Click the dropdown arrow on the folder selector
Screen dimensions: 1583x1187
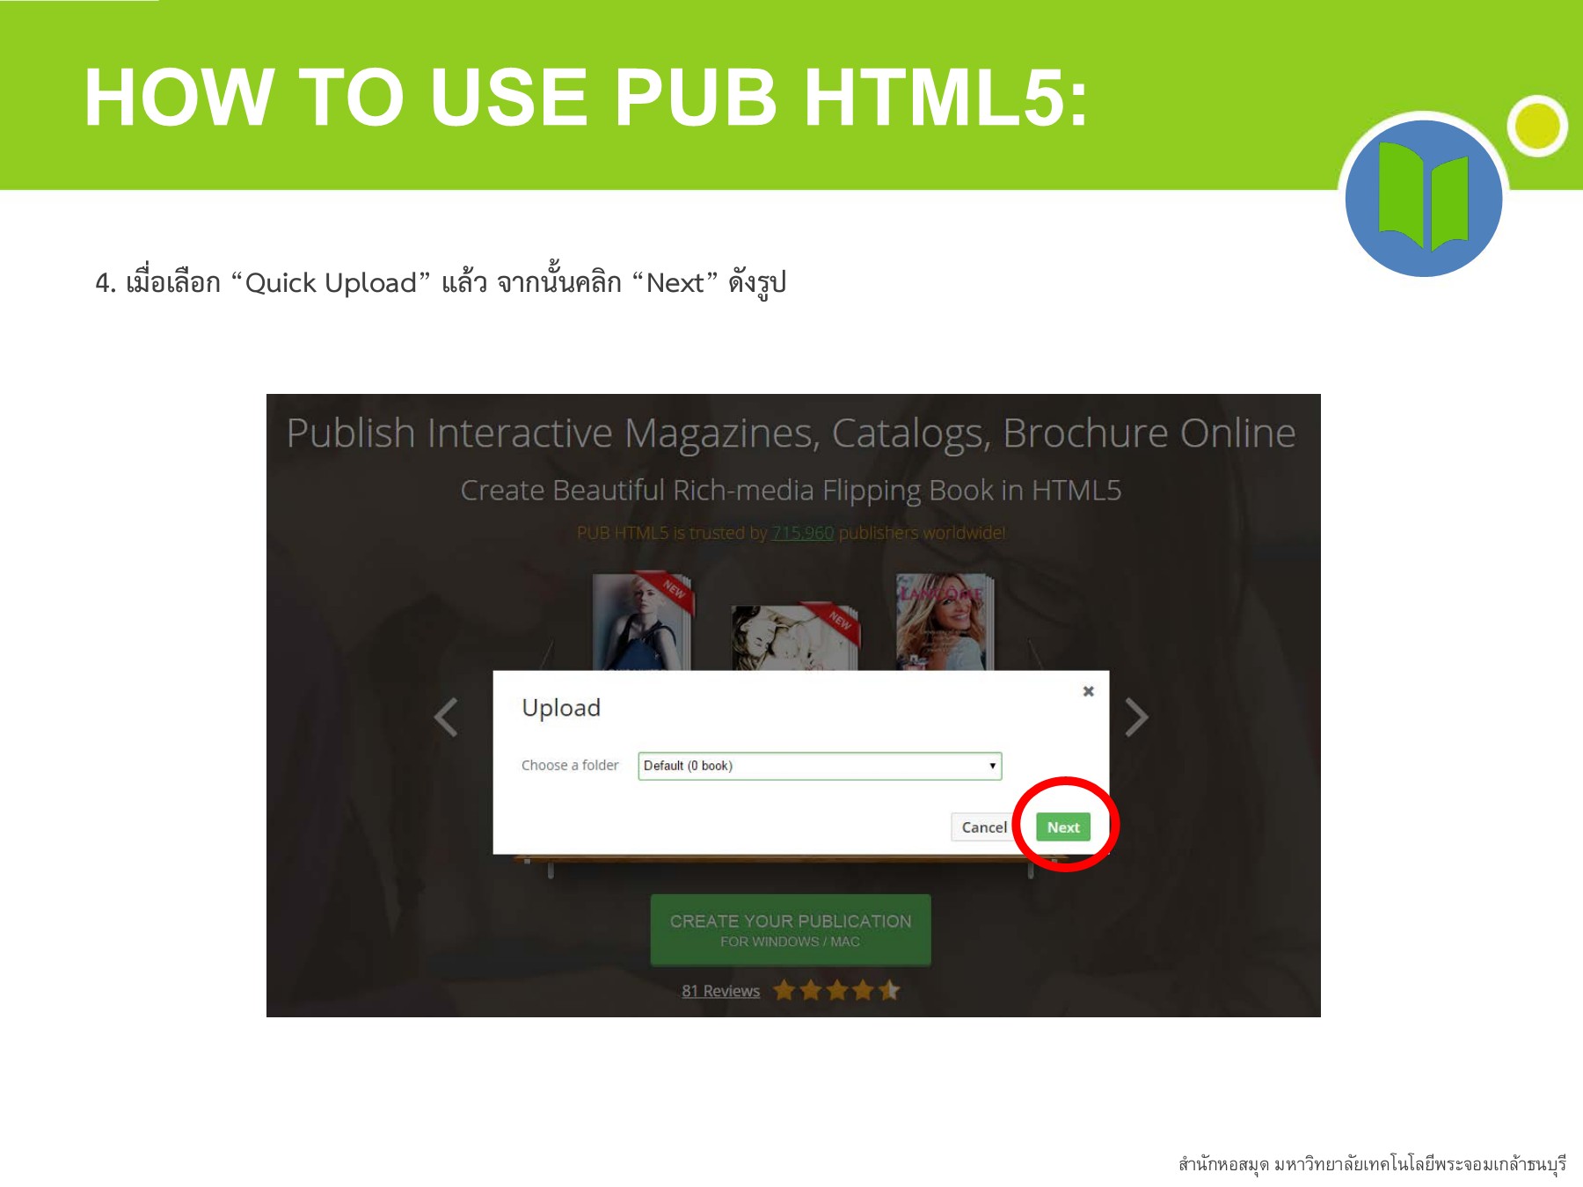992,765
